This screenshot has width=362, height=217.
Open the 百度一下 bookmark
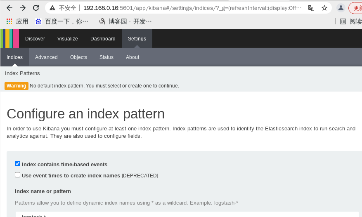click(x=62, y=21)
